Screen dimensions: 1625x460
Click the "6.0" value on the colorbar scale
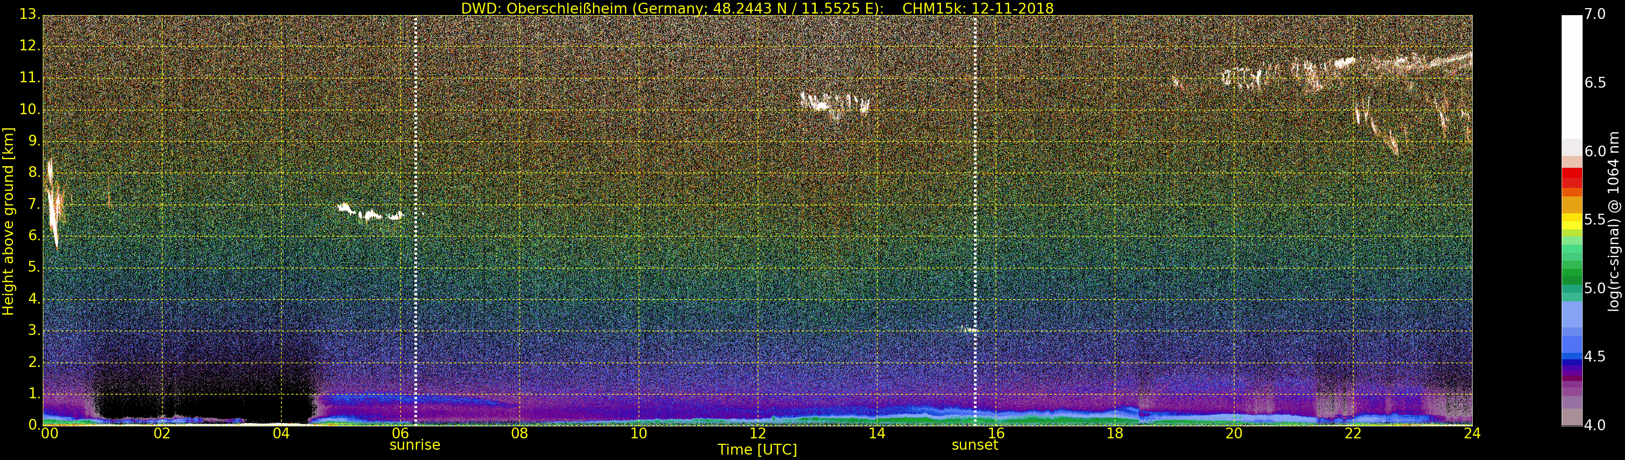pyautogui.click(x=1595, y=151)
